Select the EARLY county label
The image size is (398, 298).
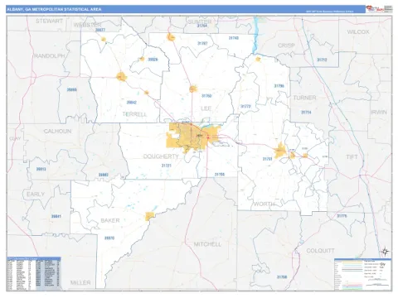(x=36, y=195)
